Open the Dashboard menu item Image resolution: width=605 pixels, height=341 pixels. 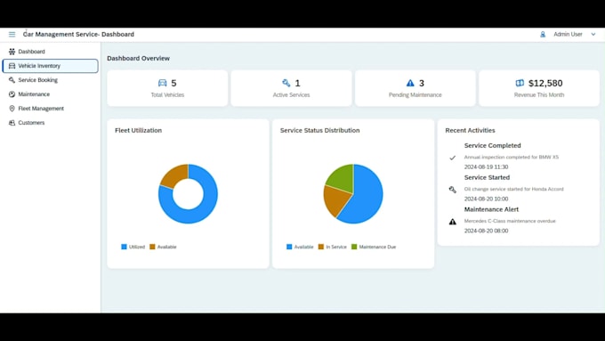tap(50, 52)
